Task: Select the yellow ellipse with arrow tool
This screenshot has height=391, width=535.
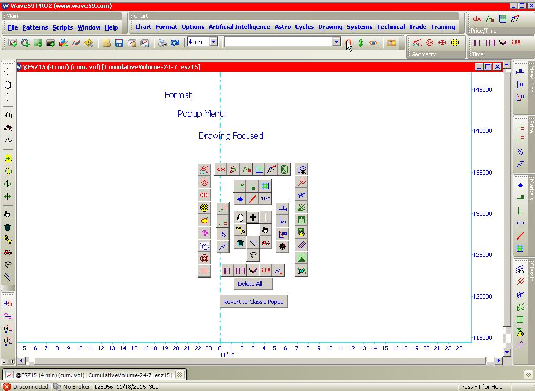Action: [204, 221]
